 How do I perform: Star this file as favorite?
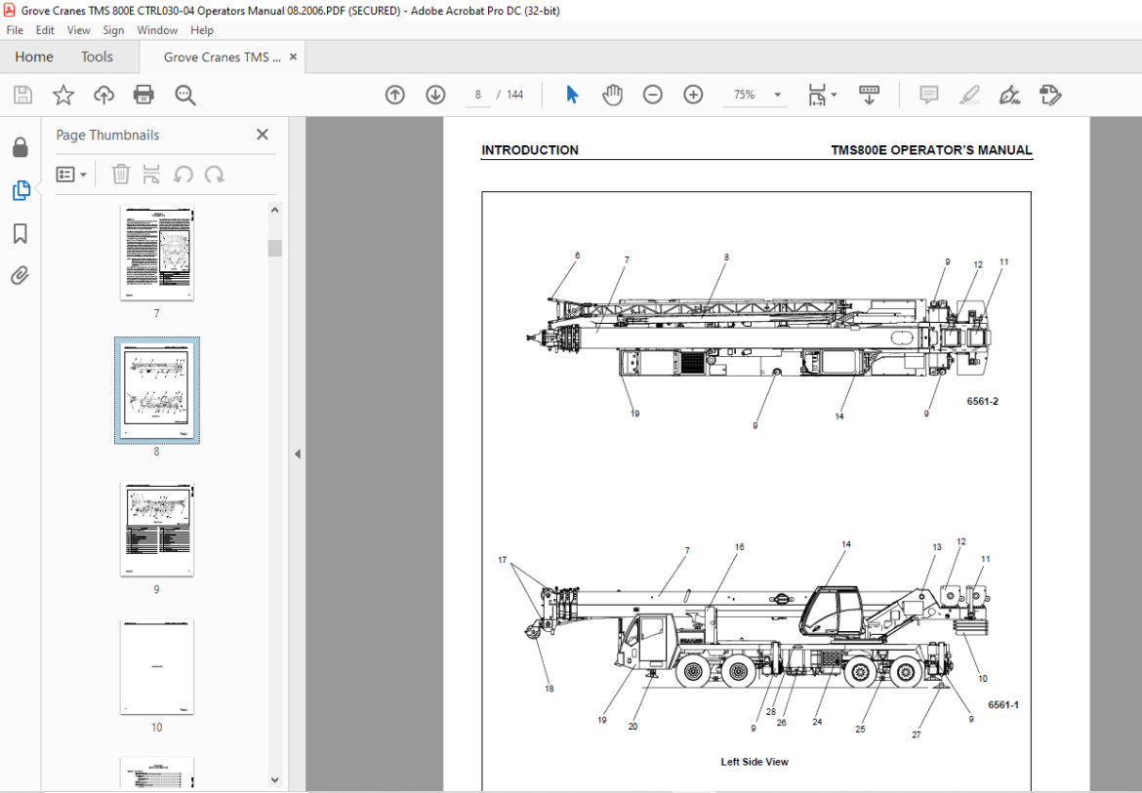[x=63, y=95]
